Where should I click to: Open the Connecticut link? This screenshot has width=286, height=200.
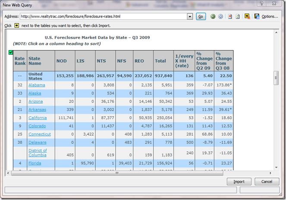click(40, 134)
